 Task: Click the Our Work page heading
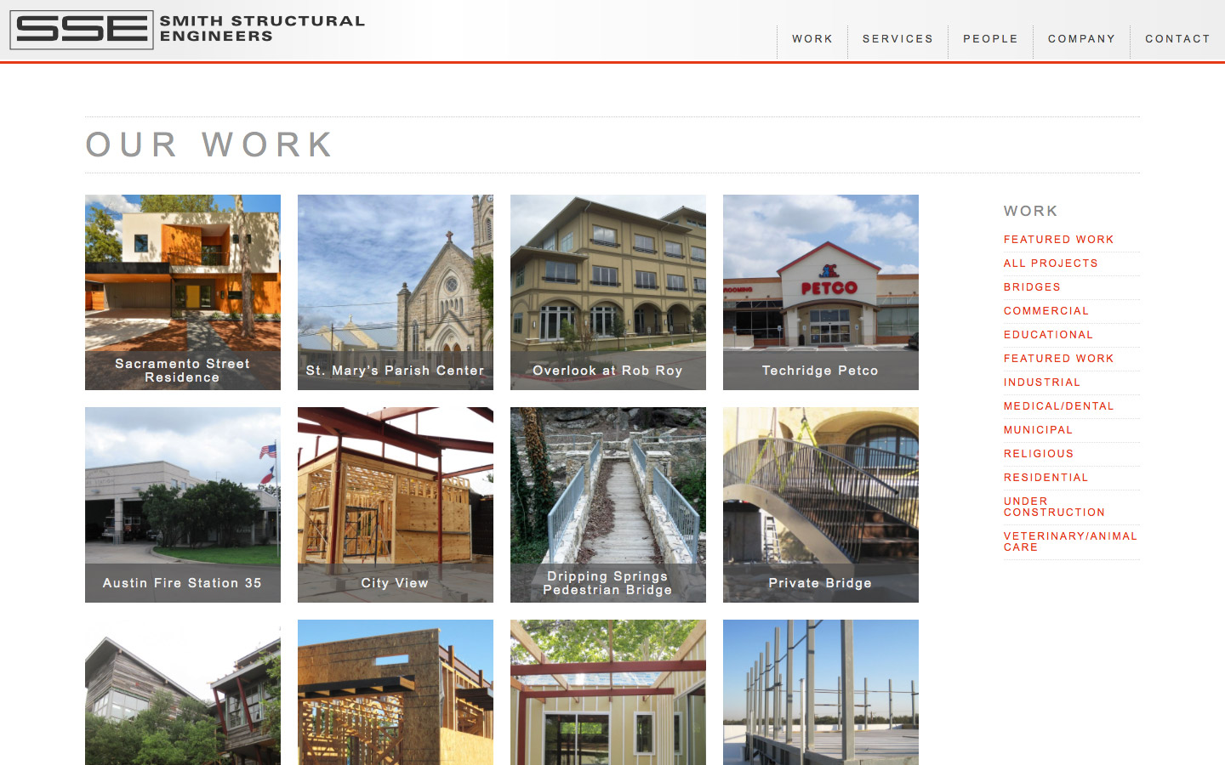[209, 144]
